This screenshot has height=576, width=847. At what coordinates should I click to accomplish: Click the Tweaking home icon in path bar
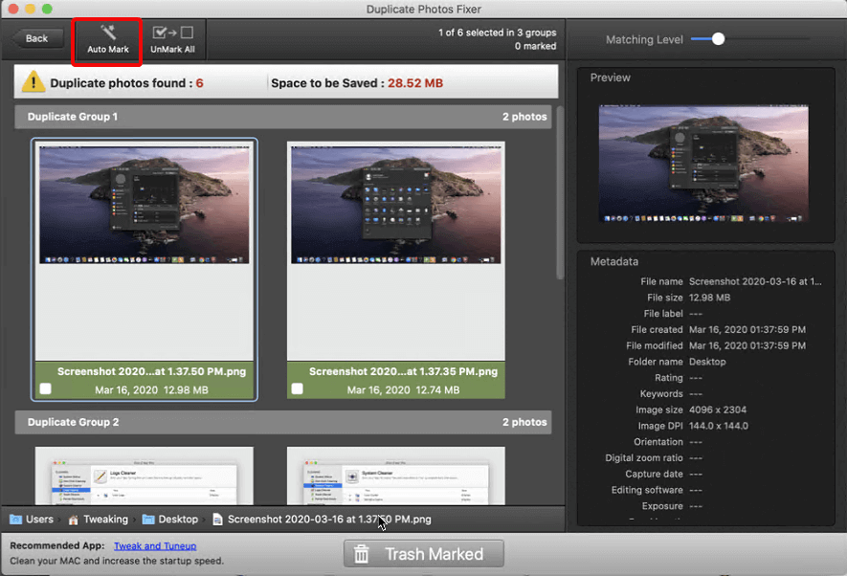[x=74, y=520]
